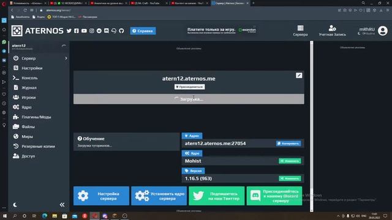Open Microsoft Edge from taskbar
This screenshot has width=392, height=220.
point(45,216)
